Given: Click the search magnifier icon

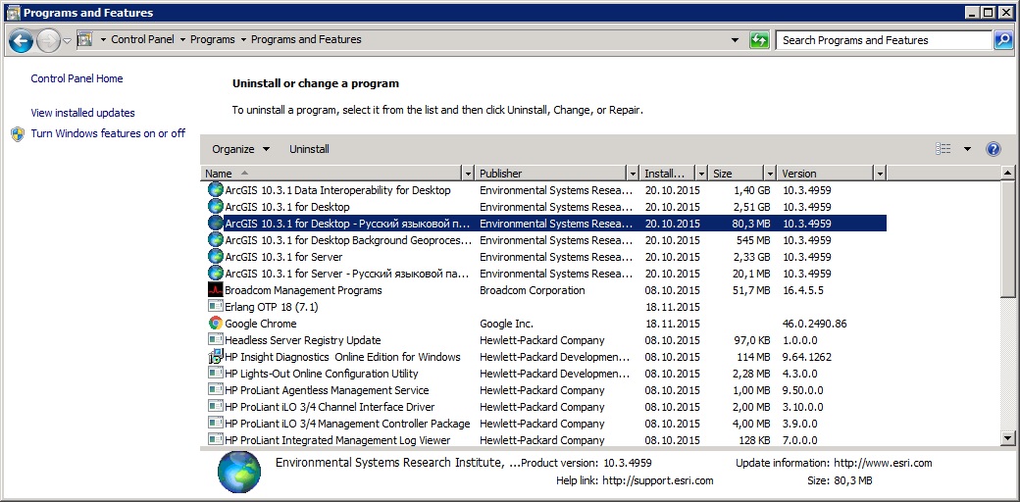Looking at the screenshot, I should pyautogui.click(x=1002, y=40).
